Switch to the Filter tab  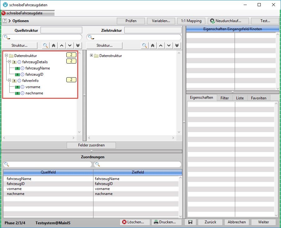[x=224, y=98]
